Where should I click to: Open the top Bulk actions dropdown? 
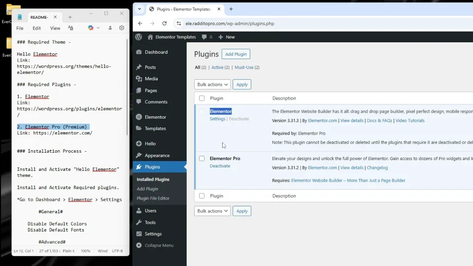click(212, 84)
